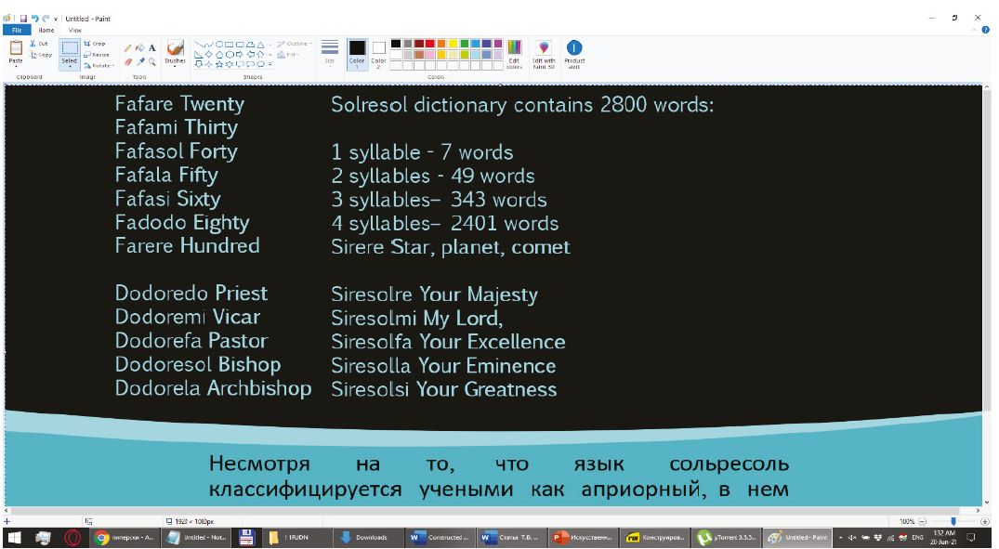Screen dimensions: 999x549
Task: Expand the Brushes dropdown
Action: (175, 65)
